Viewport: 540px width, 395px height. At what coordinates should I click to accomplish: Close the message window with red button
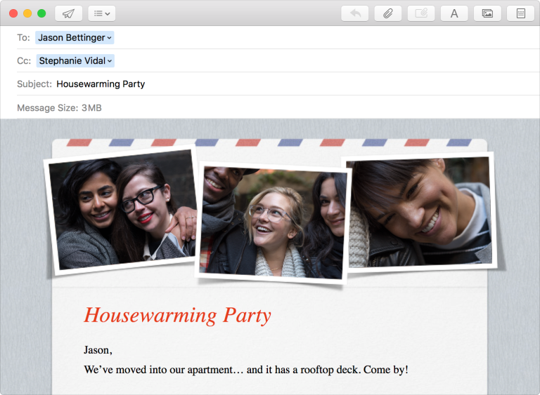coord(13,13)
